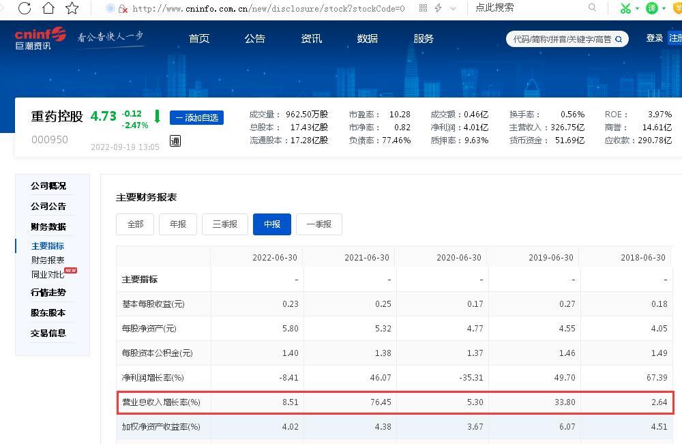This screenshot has height=444, width=682.
Task: Click the 添加自选 button
Action: coord(196,118)
